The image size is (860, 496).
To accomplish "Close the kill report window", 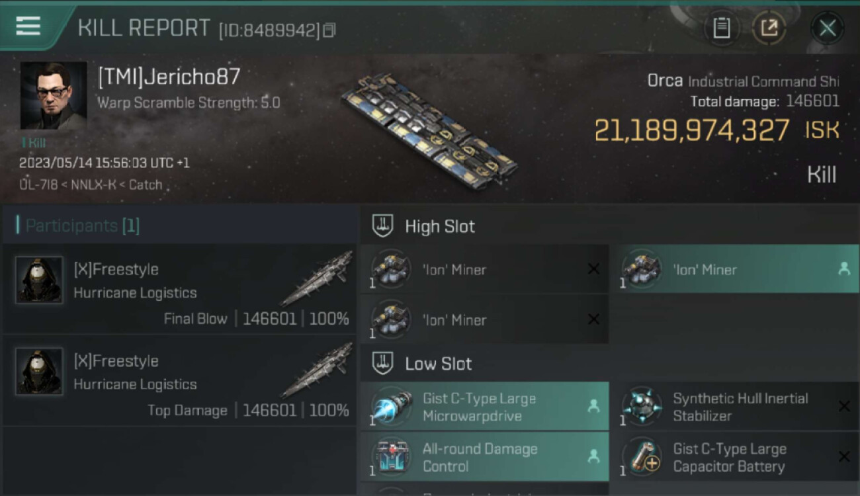I will pos(827,28).
